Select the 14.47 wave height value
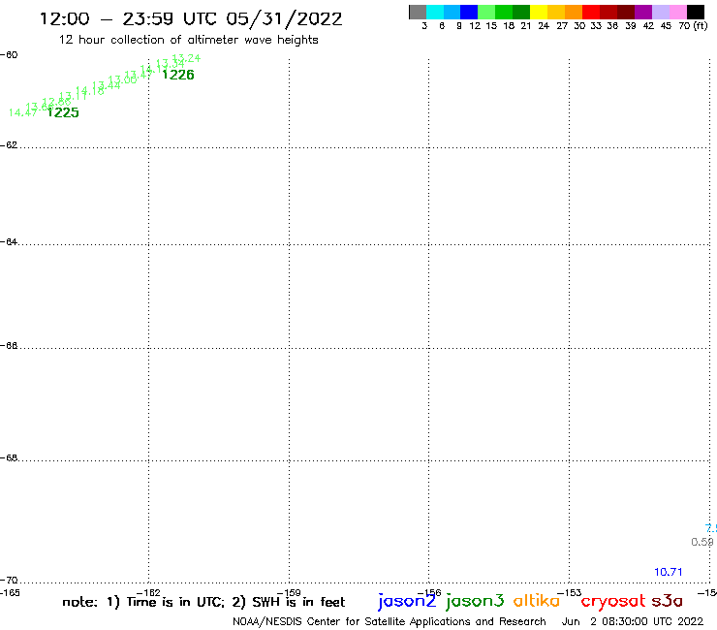The height and width of the screenshot is (630, 717). click(23, 112)
